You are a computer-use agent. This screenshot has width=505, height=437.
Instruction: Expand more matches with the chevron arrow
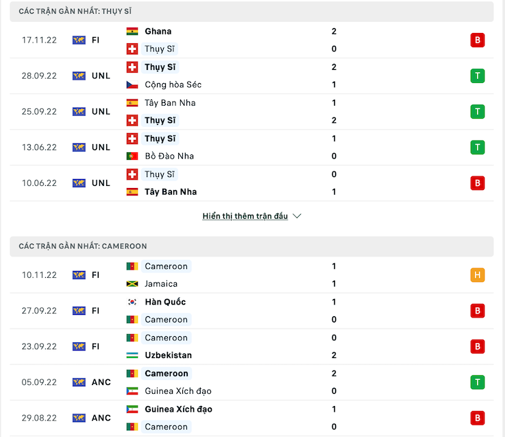[297, 216]
